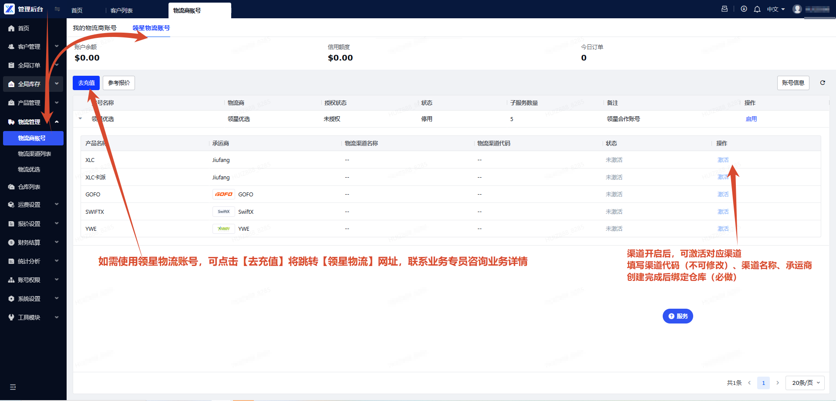This screenshot has height=401, width=836.
Task: Switch to the 首页 top tab
Action: pyautogui.click(x=77, y=10)
